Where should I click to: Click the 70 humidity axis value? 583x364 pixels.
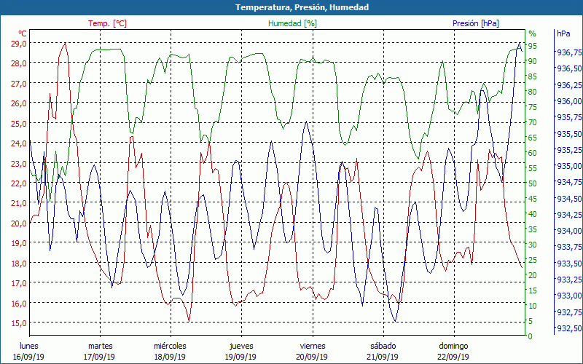point(533,122)
